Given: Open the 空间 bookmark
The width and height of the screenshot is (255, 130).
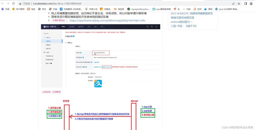Looking at the screenshot, I should [x=197, y=9].
